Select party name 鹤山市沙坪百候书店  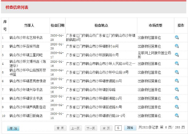click(24, 46)
